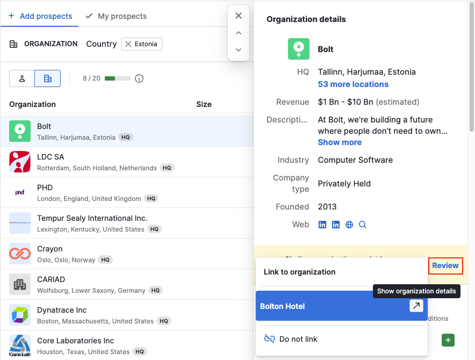Expand description with Show more

(x=340, y=142)
